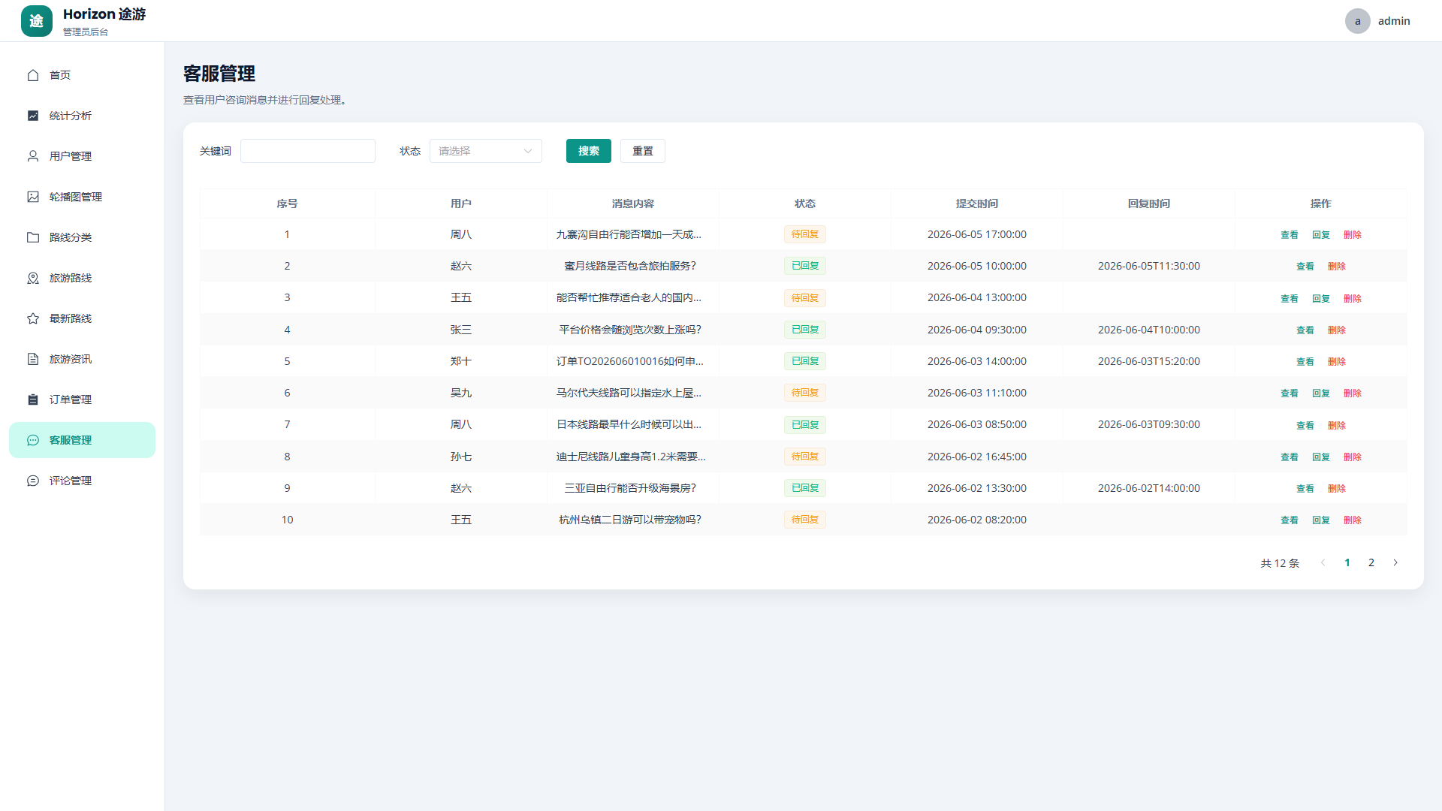
Task: Click the 统计分析 chart icon
Action: [33, 116]
